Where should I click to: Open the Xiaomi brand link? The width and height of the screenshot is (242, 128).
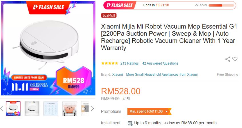pos(117,74)
